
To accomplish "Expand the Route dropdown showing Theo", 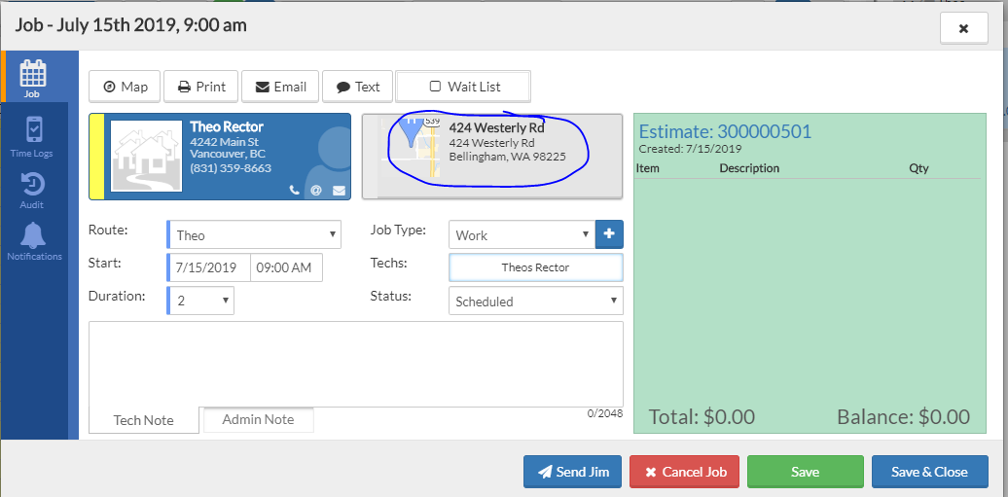I will pyautogui.click(x=254, y=235).
